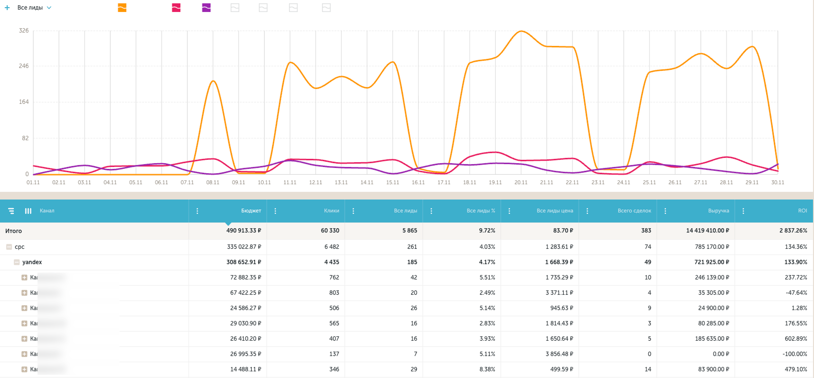Viewport: 814px width, 378px height.
Task: Open three-dot menu for Бюджет column
Action: point(197,211)
